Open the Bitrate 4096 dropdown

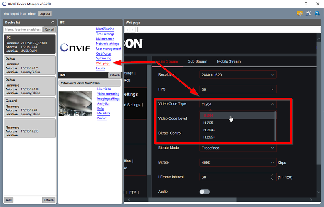238,163
